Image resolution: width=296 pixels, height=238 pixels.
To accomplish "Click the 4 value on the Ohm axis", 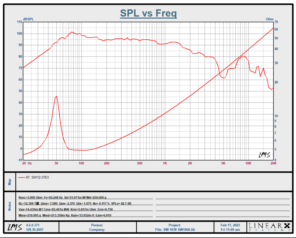I will tap(275, 160).
